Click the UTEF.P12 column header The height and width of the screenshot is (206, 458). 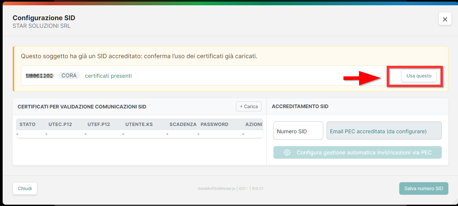click(99, 124)
